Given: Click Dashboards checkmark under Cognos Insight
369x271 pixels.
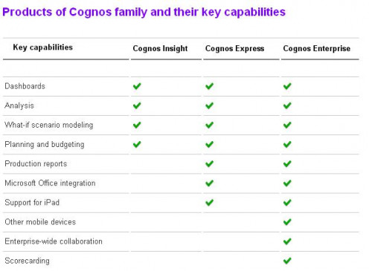Looking at the screenshot, I should (x=137, y=86).
